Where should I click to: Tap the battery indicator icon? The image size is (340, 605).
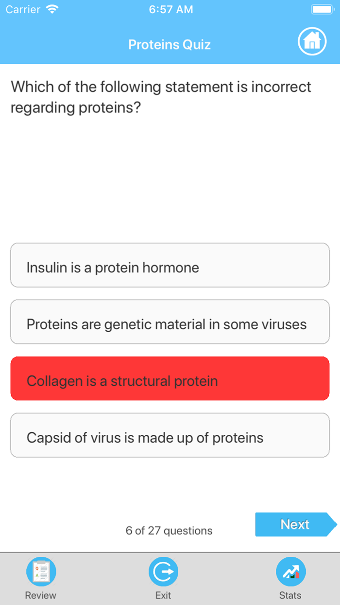click(322, 8)
